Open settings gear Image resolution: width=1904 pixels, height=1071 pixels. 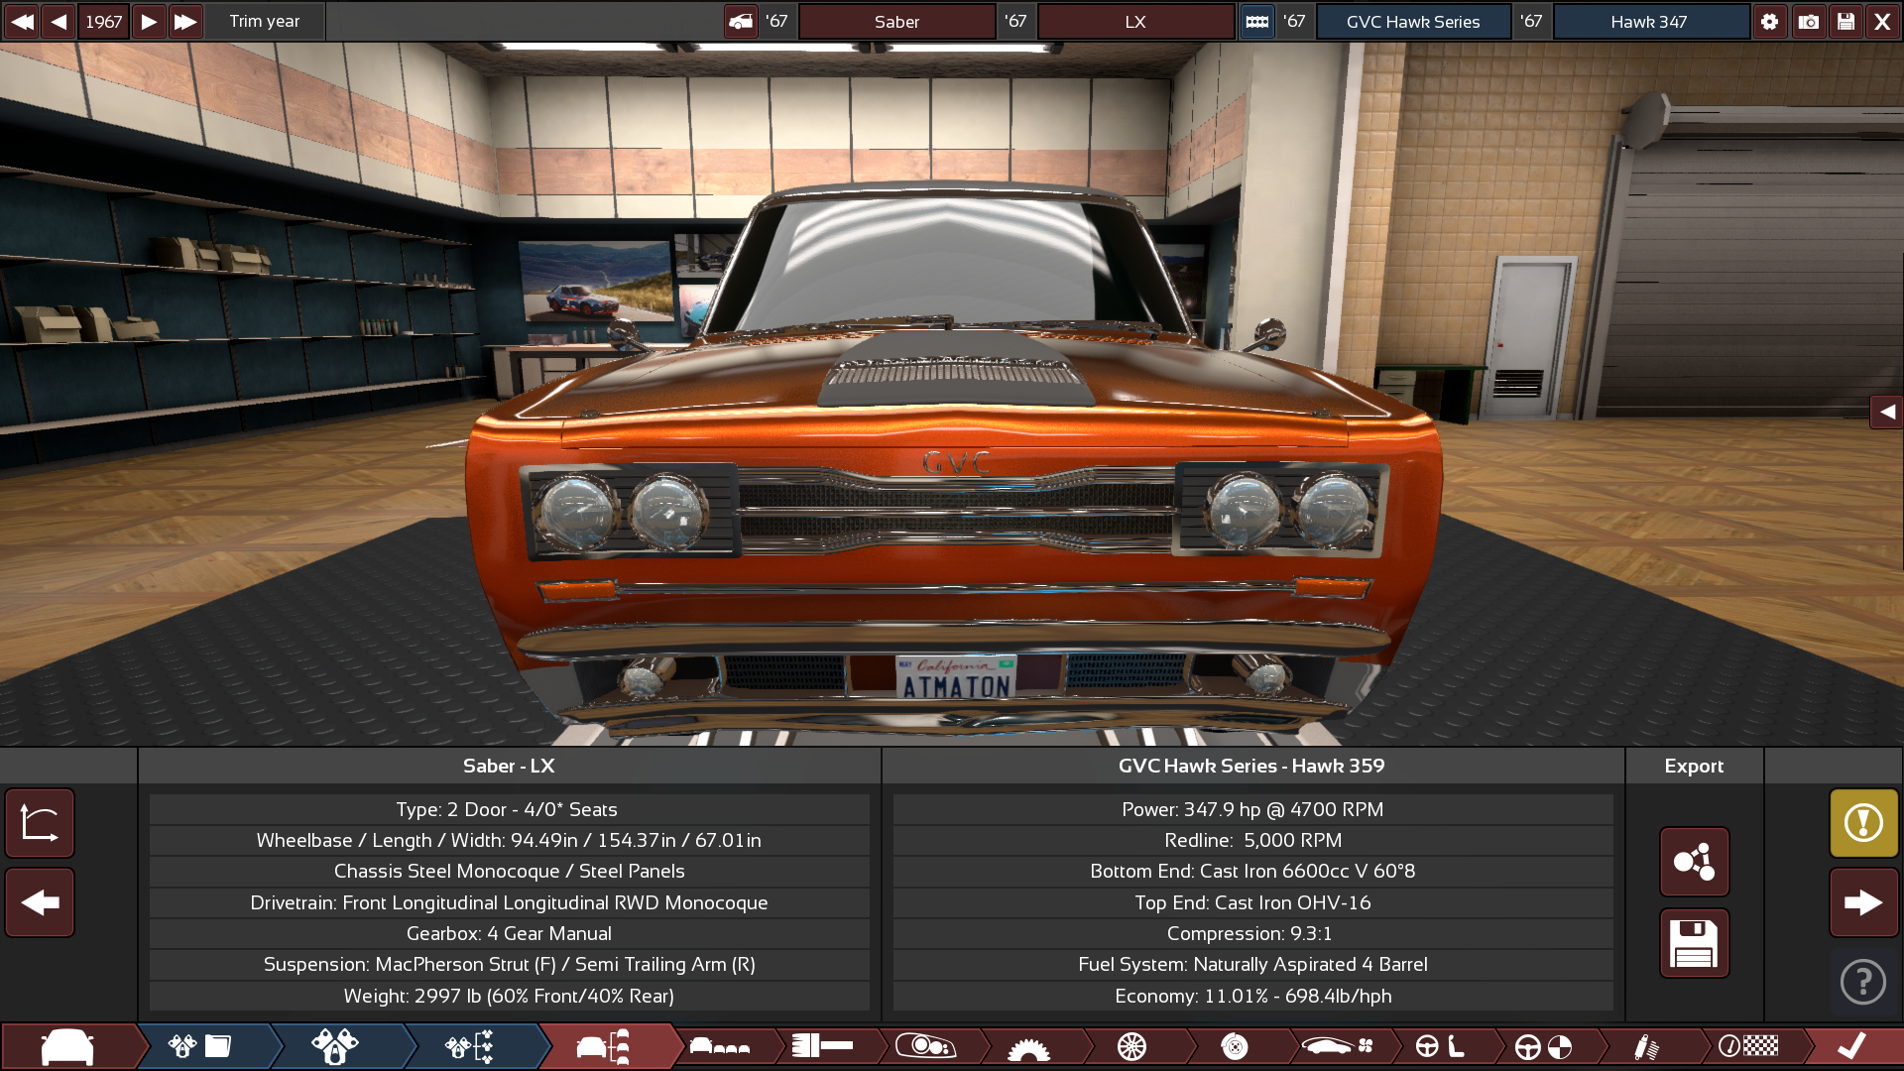click(1770, 21)
